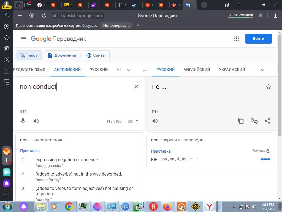The width and height of the screenshot is (282, 212).
Task: Open browser main menu in title bar
Action: coord(239,5)
